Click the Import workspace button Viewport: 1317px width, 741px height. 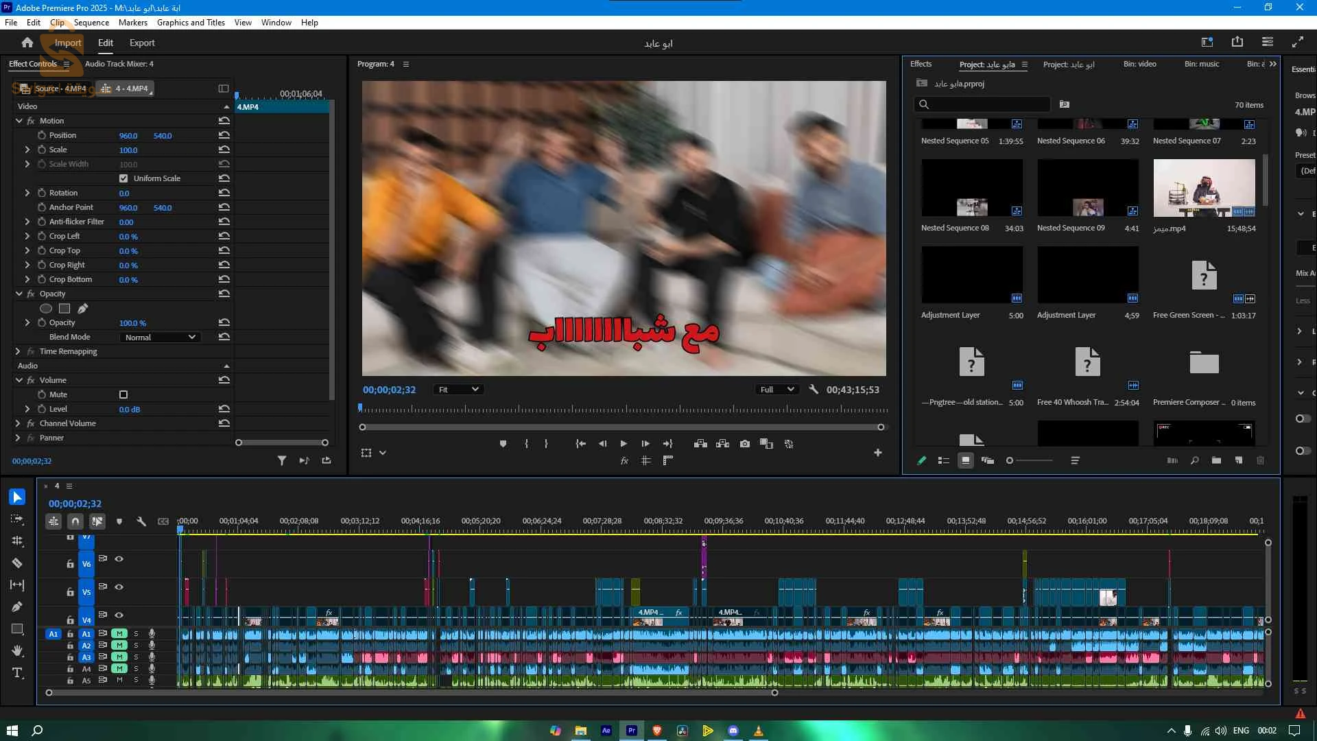click(67, 43)
